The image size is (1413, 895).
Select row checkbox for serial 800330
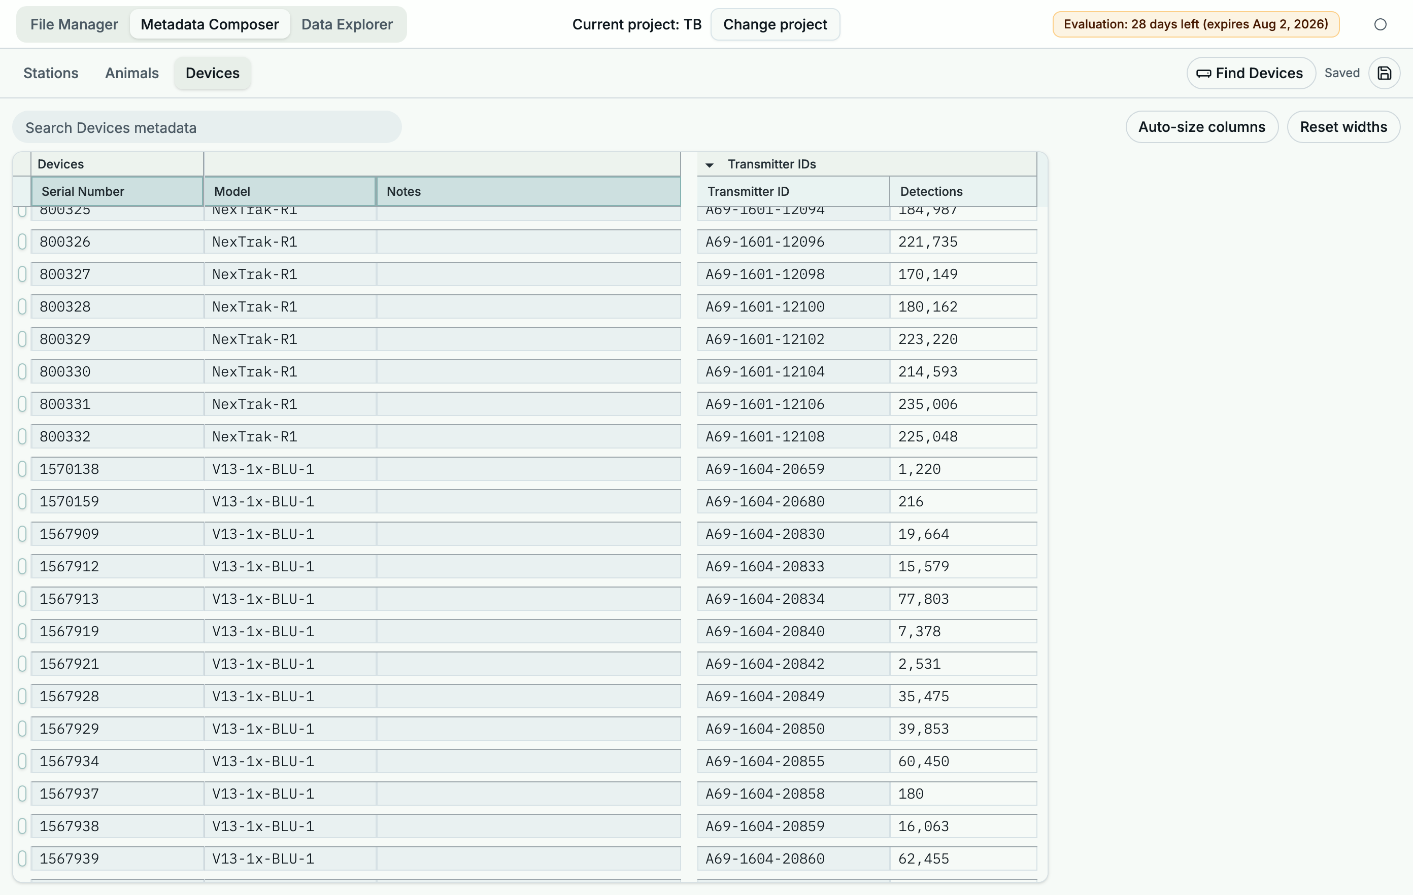[x=22, y=371]
